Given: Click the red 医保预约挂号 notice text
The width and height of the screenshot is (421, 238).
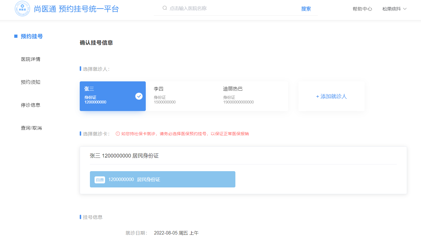Looking at the screenshot, I should tap(185, 134).
